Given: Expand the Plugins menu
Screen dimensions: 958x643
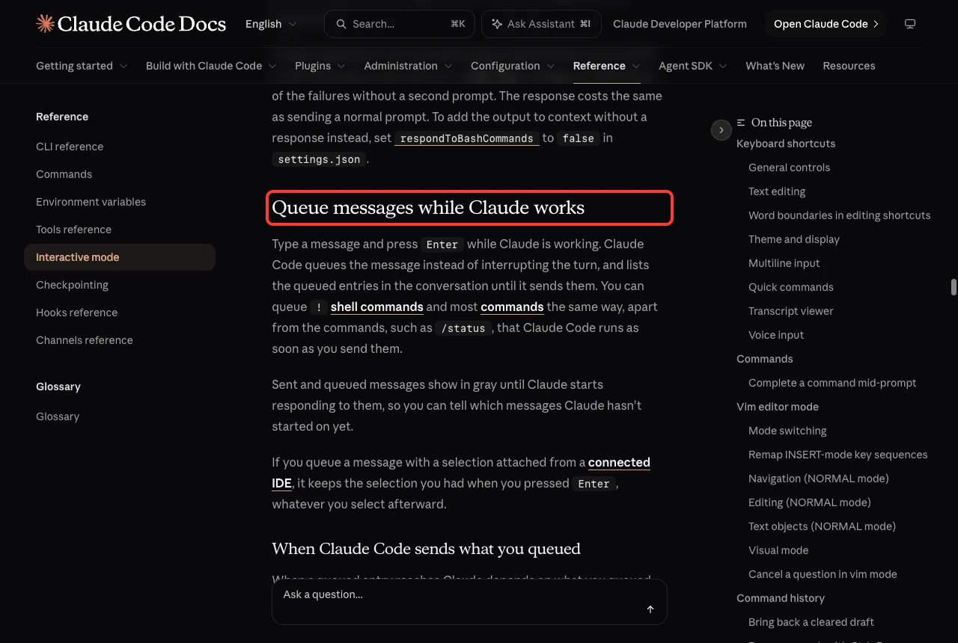Looking at the screenshot, I should (x=320, y=66).
